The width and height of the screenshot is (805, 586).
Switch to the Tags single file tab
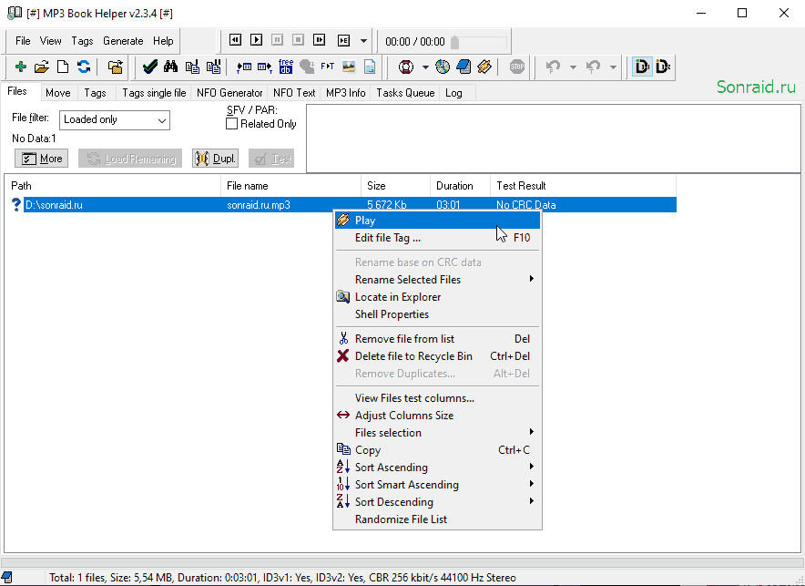click(154, 93)
